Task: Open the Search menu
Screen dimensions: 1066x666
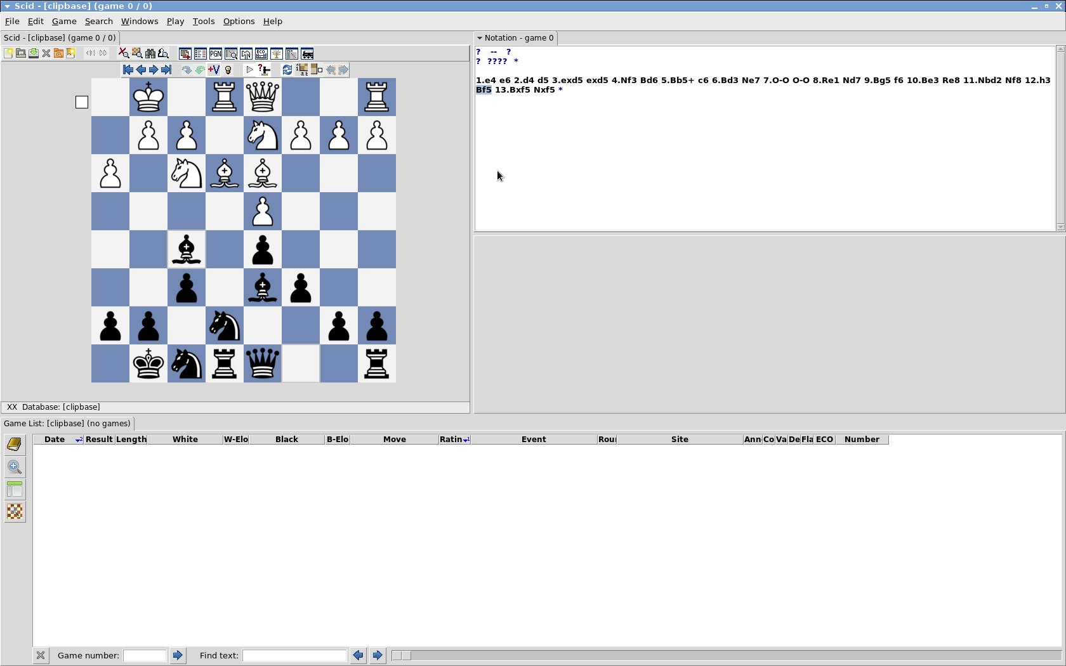Action: pos(99,21)
